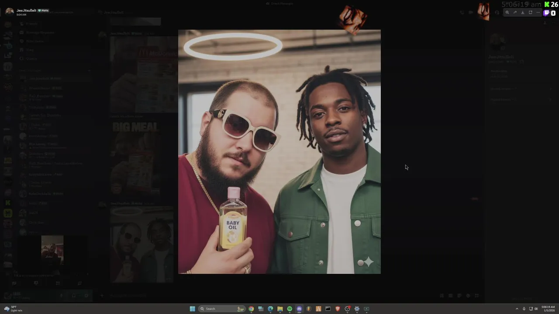This screenshot has height=314, width=559.
Task: Open the Light rain weather widget
Action: [x=13, y=309]
